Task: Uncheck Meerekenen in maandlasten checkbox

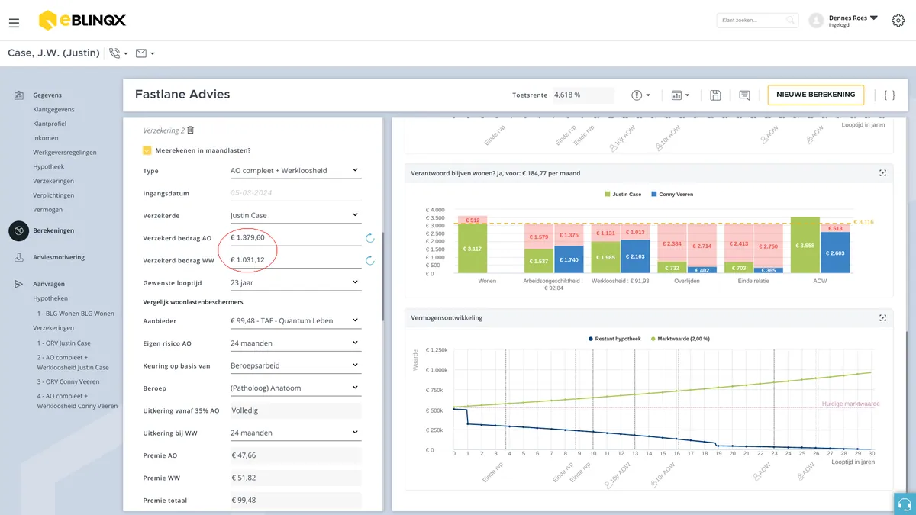Action: click(147, 150)
